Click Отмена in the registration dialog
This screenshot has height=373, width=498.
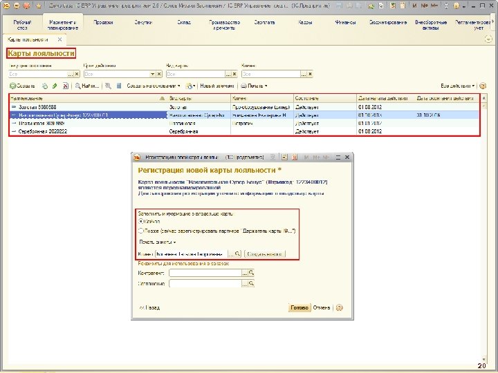click(x=322, y=307)
